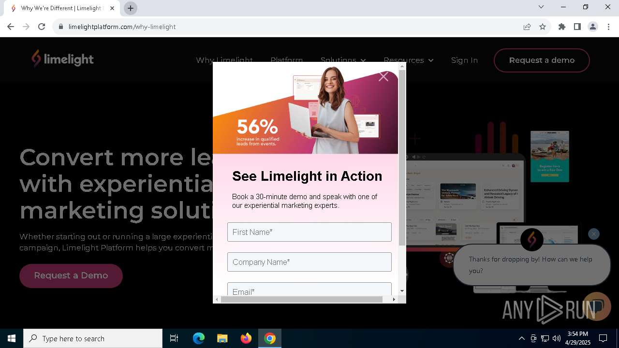
Task: Open the Extensions puzzle icon
Action: [562, 27]
